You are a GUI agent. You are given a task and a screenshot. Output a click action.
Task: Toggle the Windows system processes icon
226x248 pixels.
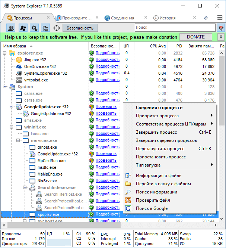(x=23, y=28)
